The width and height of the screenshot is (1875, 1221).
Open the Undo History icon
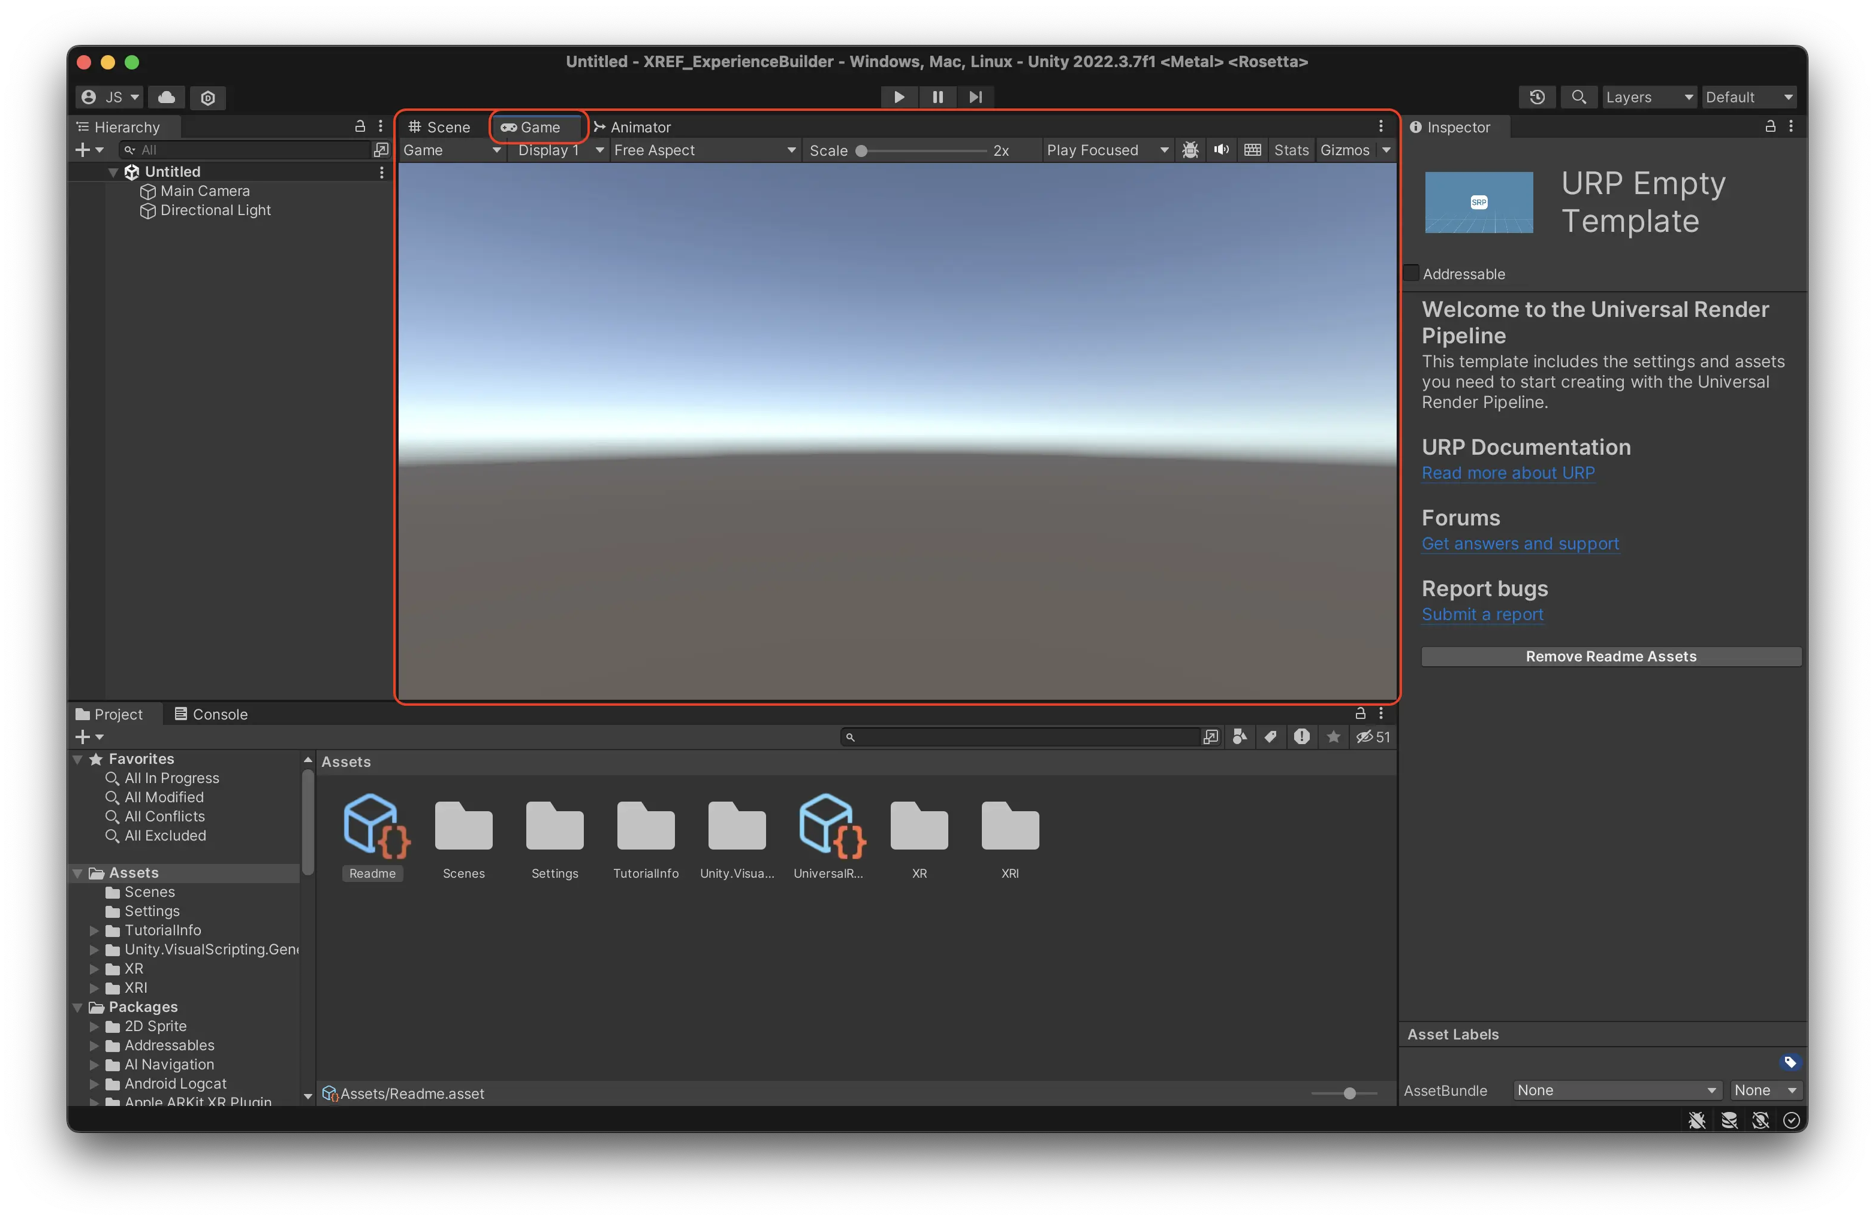(x=1537, y=97)
